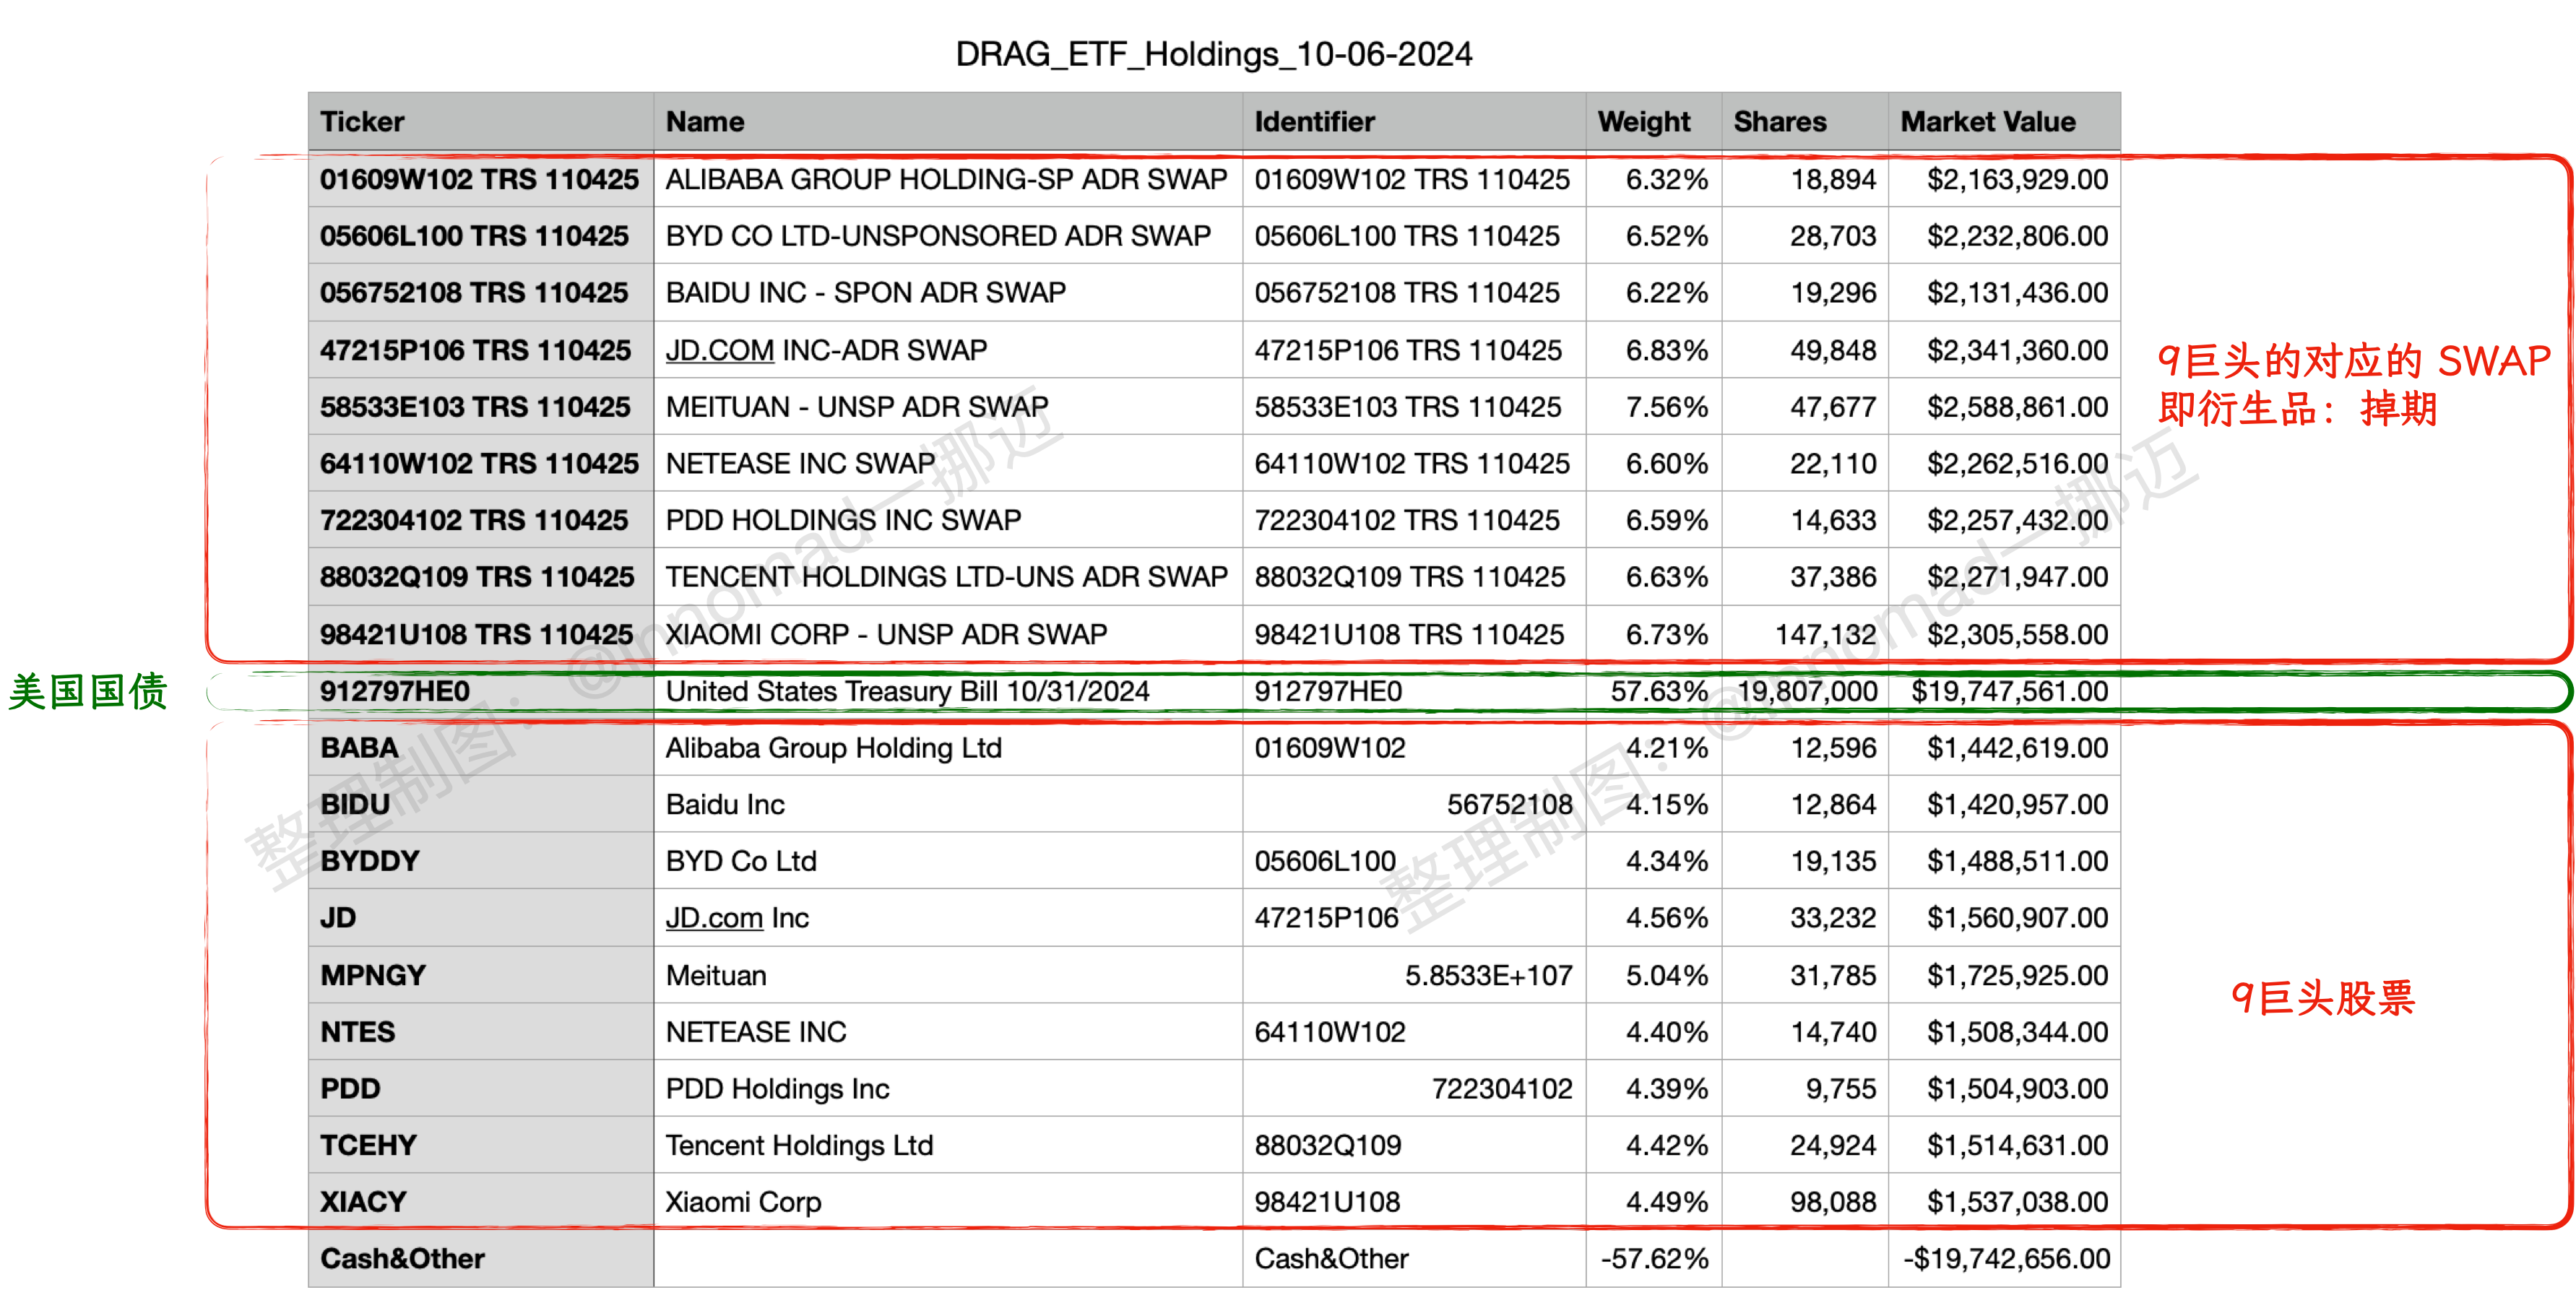This screenshot has width=2576, height=1316.
Task: Select ticker cell 58533E103 TRS 110425
Action: tap(480, 407)
